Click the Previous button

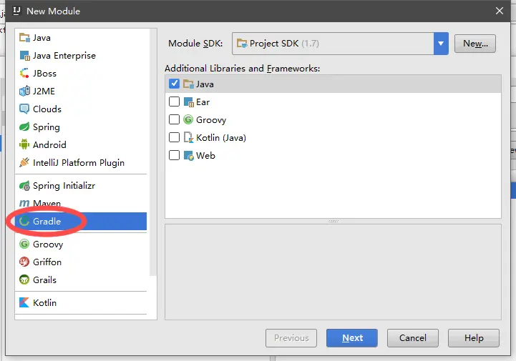click(x=291, y=338)
